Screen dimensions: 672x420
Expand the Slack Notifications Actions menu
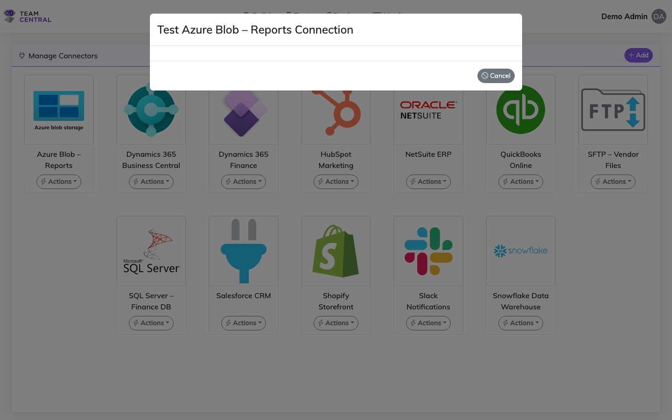click(x=428, y=323)
